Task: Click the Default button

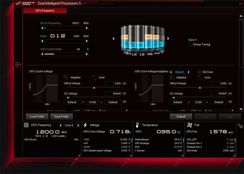Action: (x=181, y=116)
